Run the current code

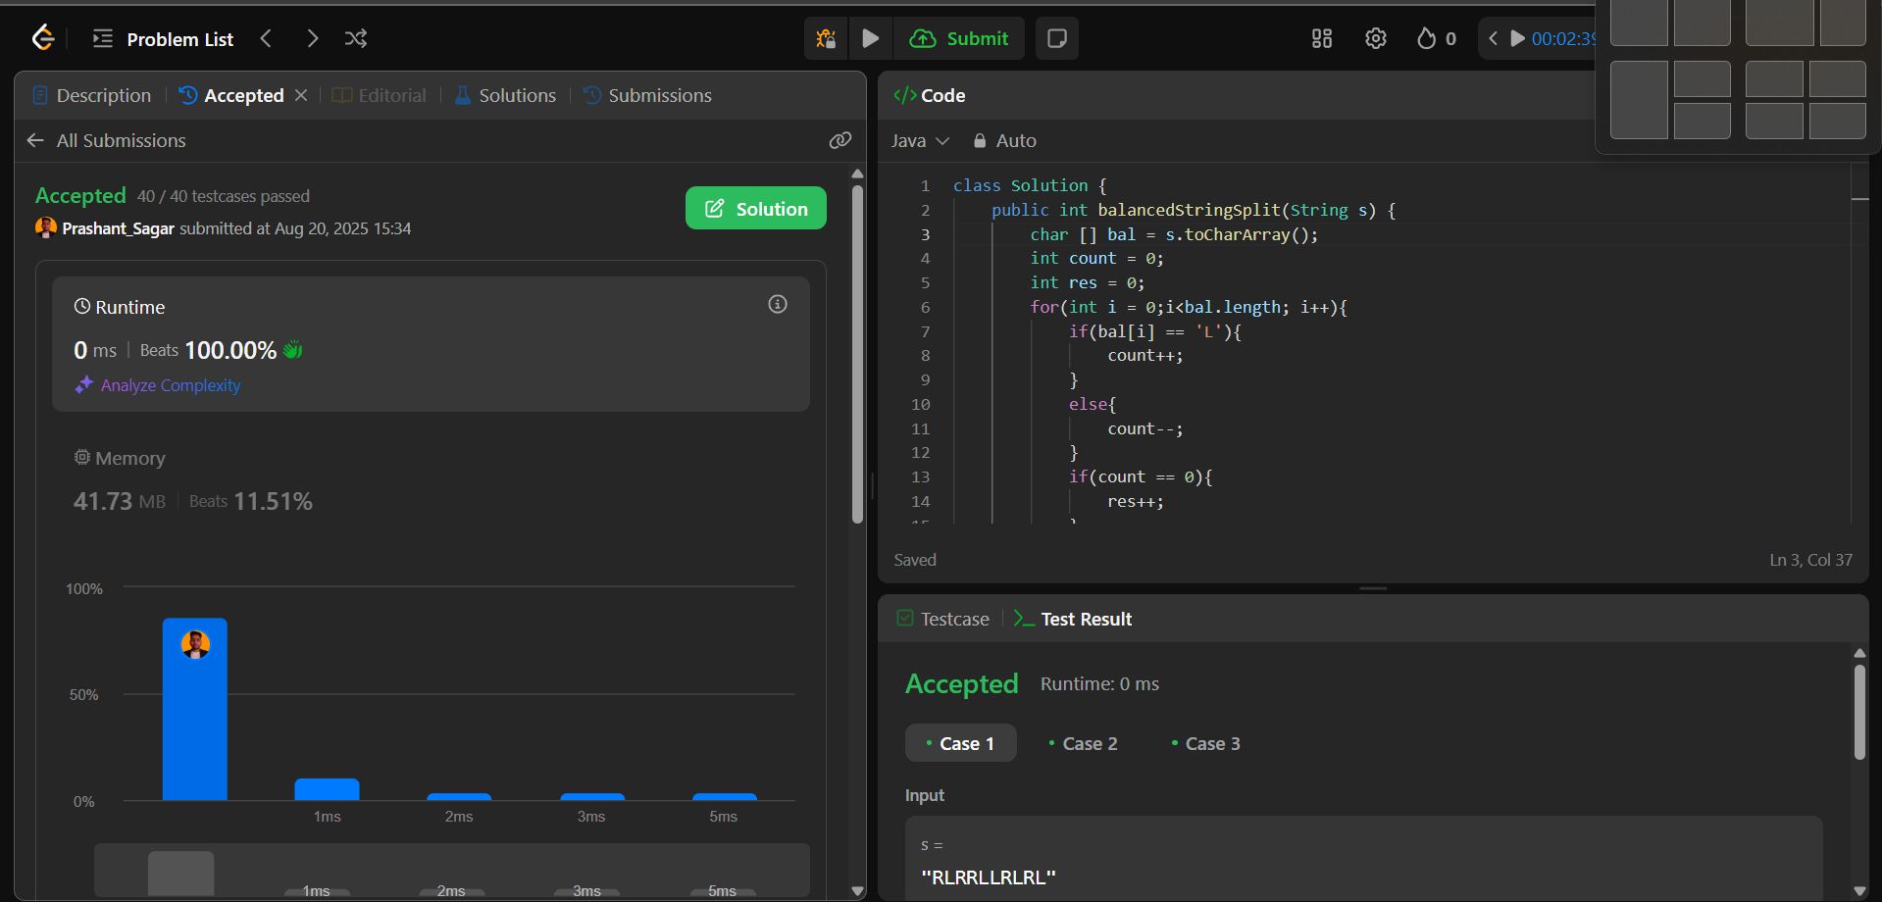870,38
